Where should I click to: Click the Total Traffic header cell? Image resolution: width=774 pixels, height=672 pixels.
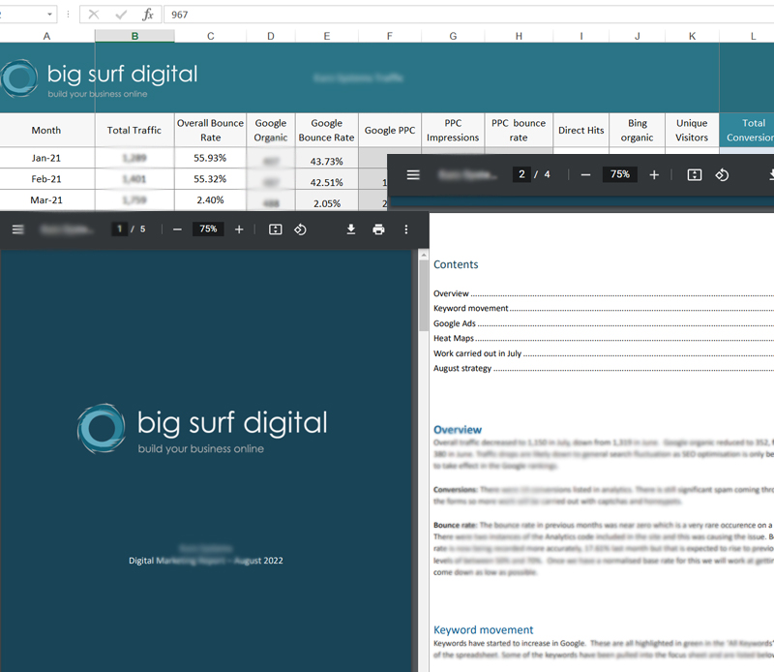point(134,130)
